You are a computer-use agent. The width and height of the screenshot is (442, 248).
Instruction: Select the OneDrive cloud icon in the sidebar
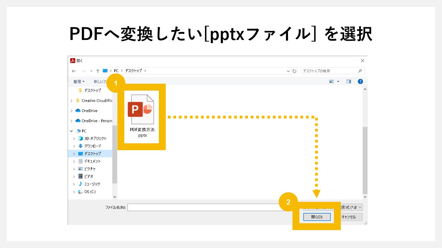77,111
